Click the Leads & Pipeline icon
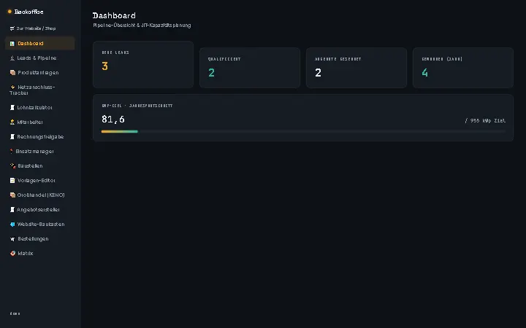Viewport: 526px width, 328px height. pos(12,58)
